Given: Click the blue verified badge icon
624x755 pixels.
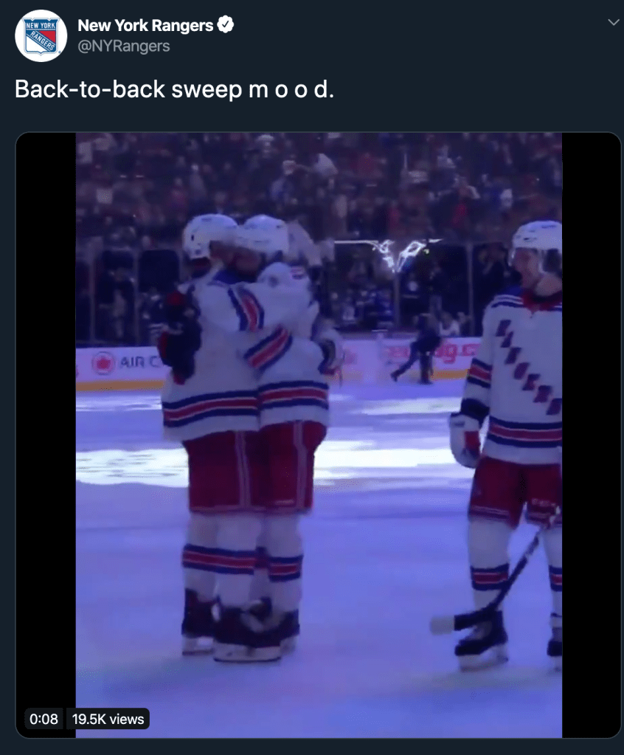Looking at the screenshot, I should 226,24.
